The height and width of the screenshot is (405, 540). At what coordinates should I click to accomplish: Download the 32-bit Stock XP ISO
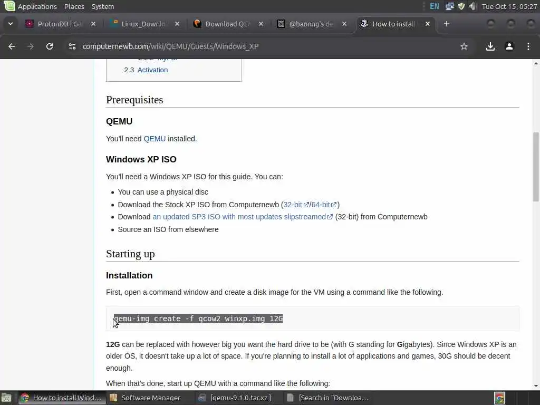pyautogui.click(x=295, y=205)
